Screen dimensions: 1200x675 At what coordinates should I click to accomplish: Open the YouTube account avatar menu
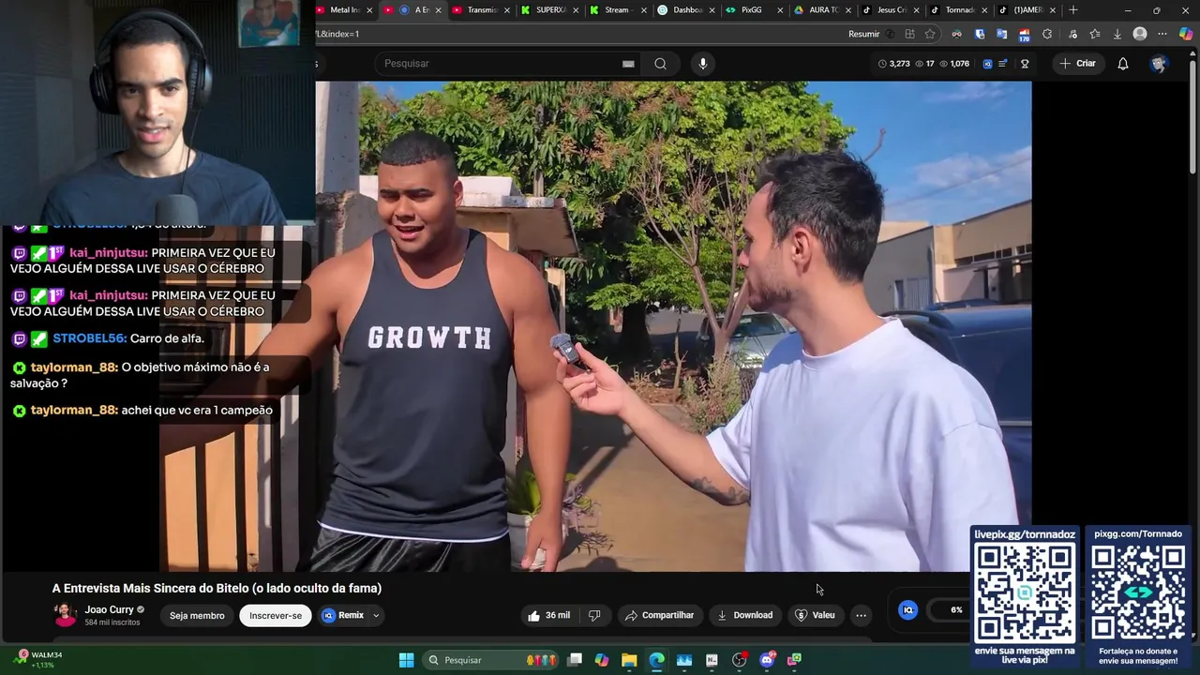tap(1159, 64)
